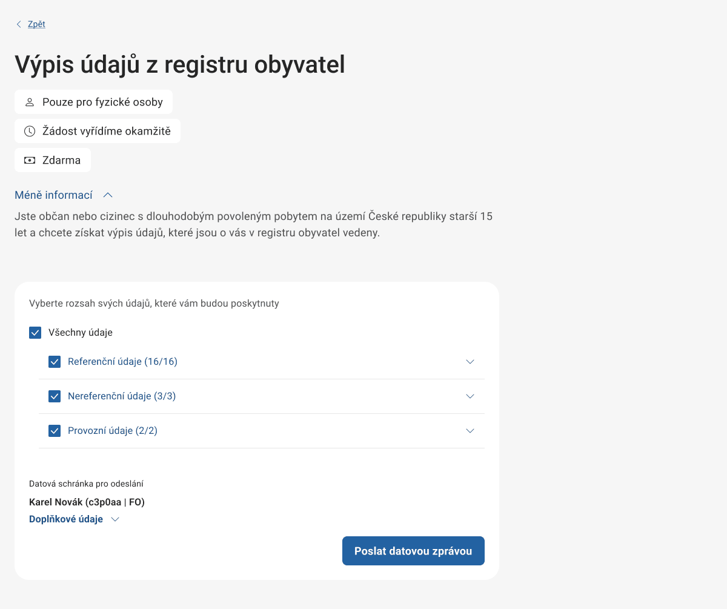The height and width of the screenshot is (609, 727).
Task: Toggle the Referenční údaje checkbox off
Action: point(55,362)
